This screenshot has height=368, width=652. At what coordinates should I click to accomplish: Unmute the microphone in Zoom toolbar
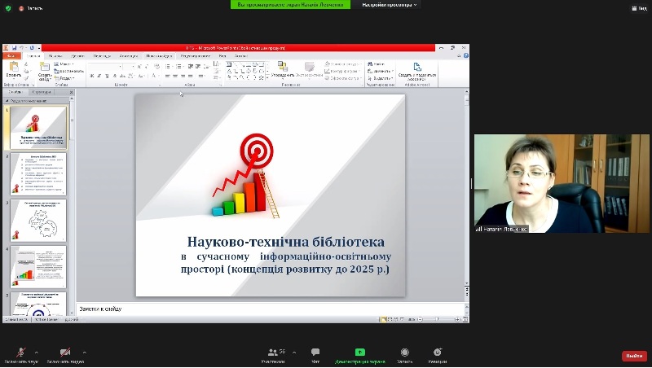(20, 352)
